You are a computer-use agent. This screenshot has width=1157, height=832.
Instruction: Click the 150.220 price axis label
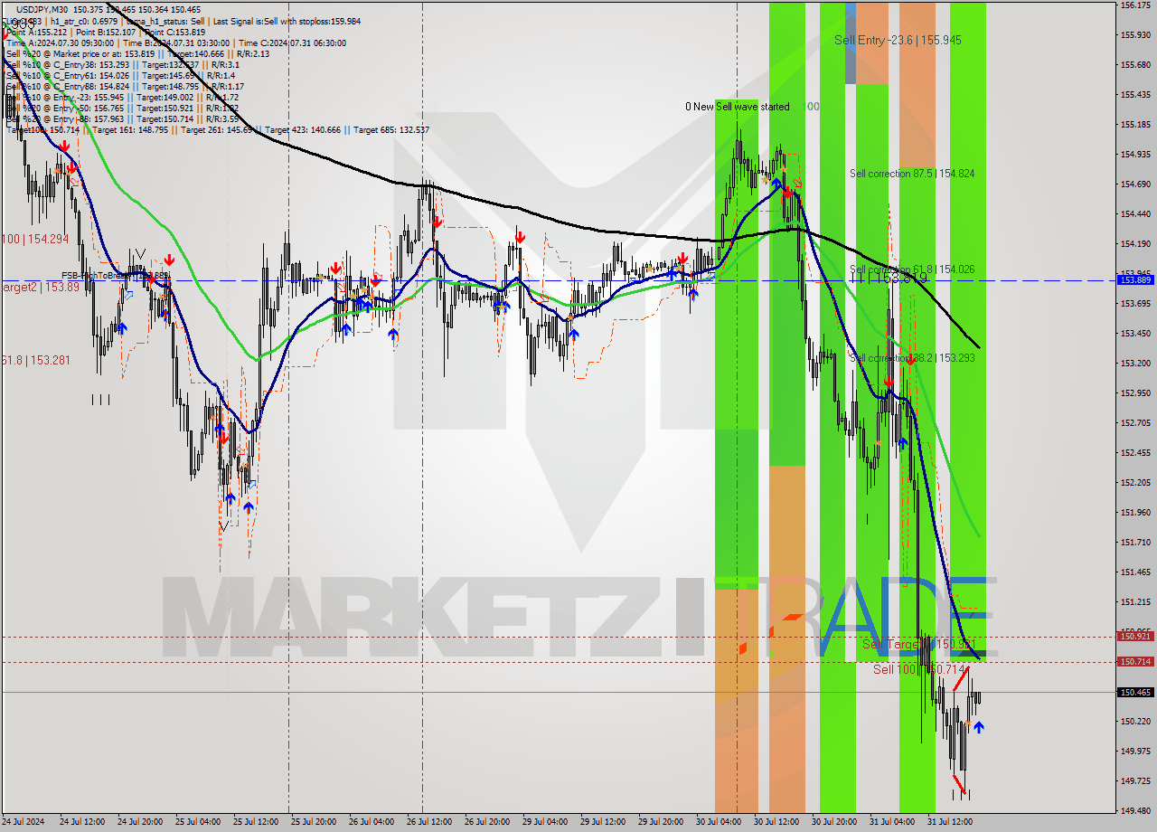pos(1135,722)
